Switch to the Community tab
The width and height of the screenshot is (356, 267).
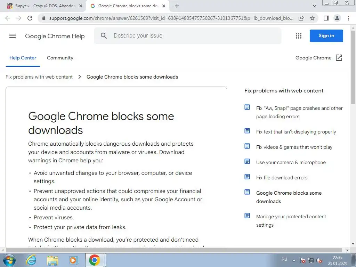point(60,58)
